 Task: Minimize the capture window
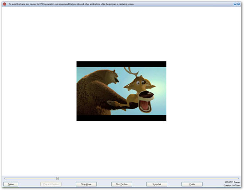point(235,4)
